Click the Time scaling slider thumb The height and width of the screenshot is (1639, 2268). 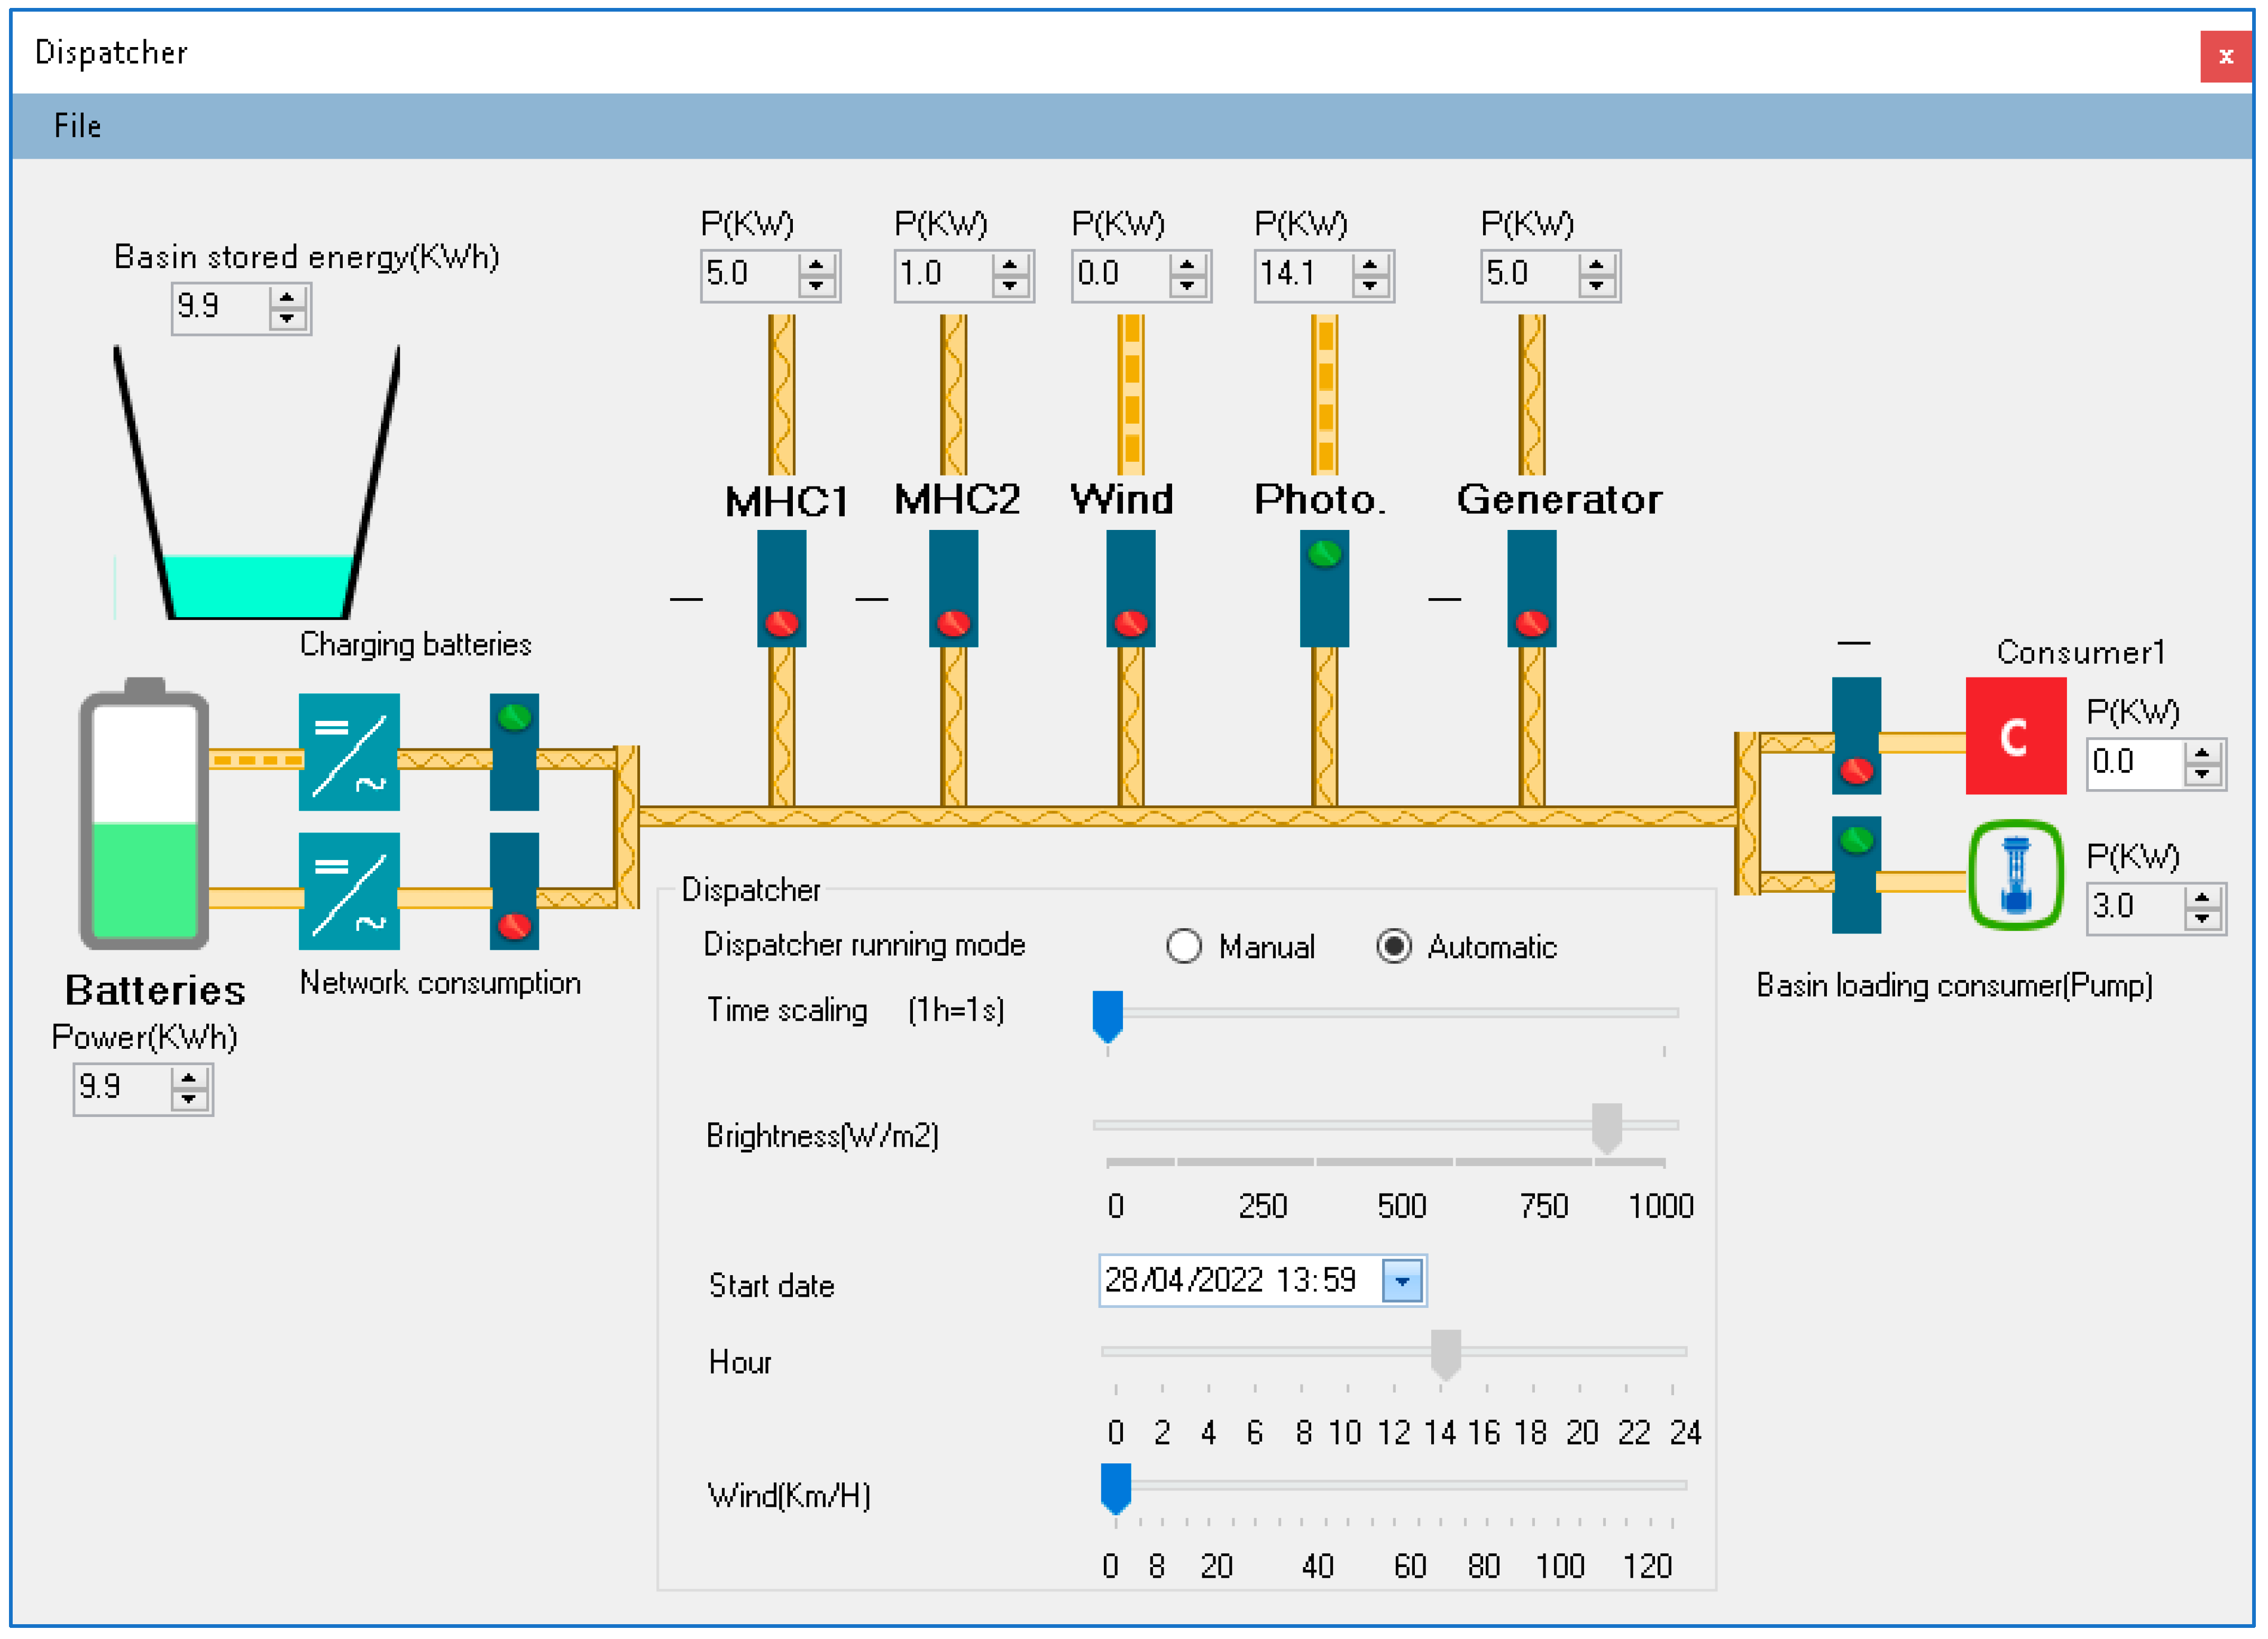[x=1107, y=1014]
